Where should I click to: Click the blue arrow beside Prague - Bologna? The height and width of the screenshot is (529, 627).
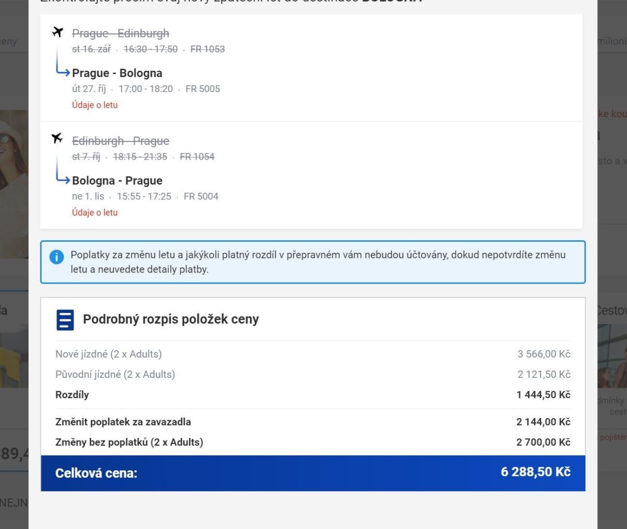pos(63,72)
